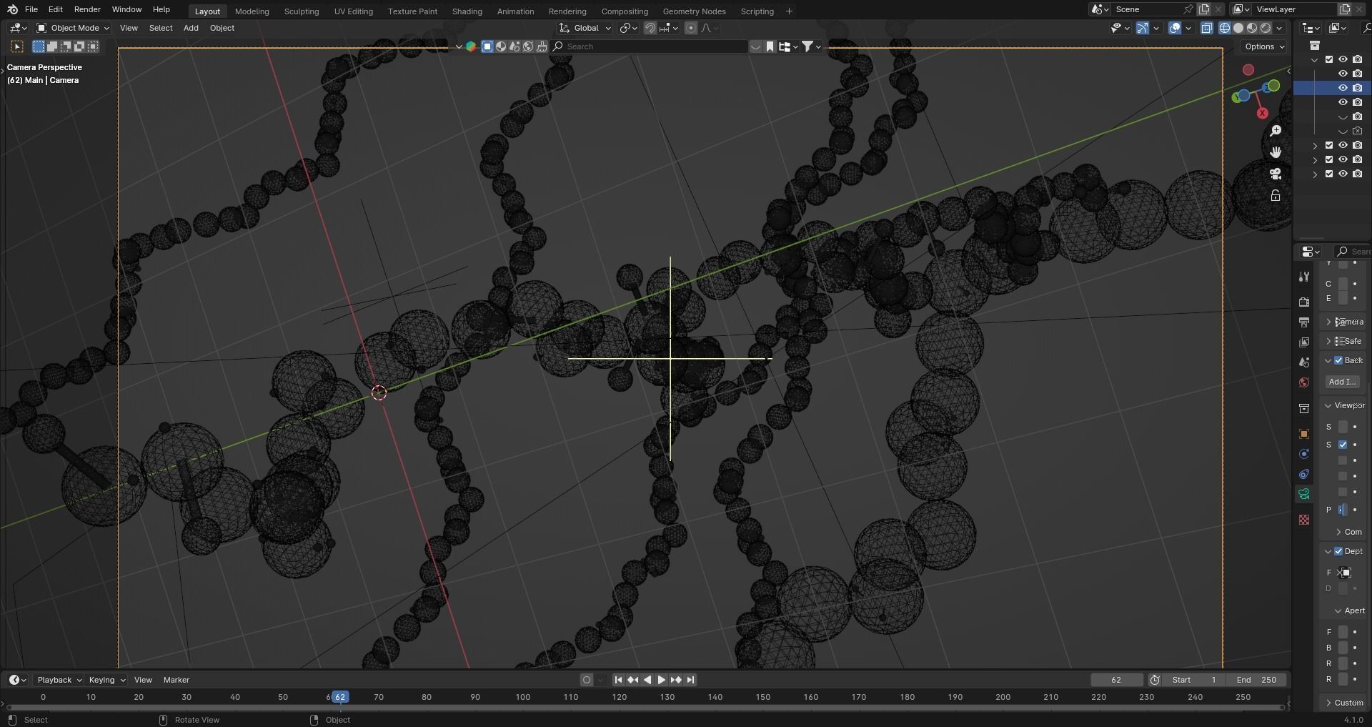Hide the highlighted outliner item's eye
The image size is (1372, 727).
[1343, 88]
